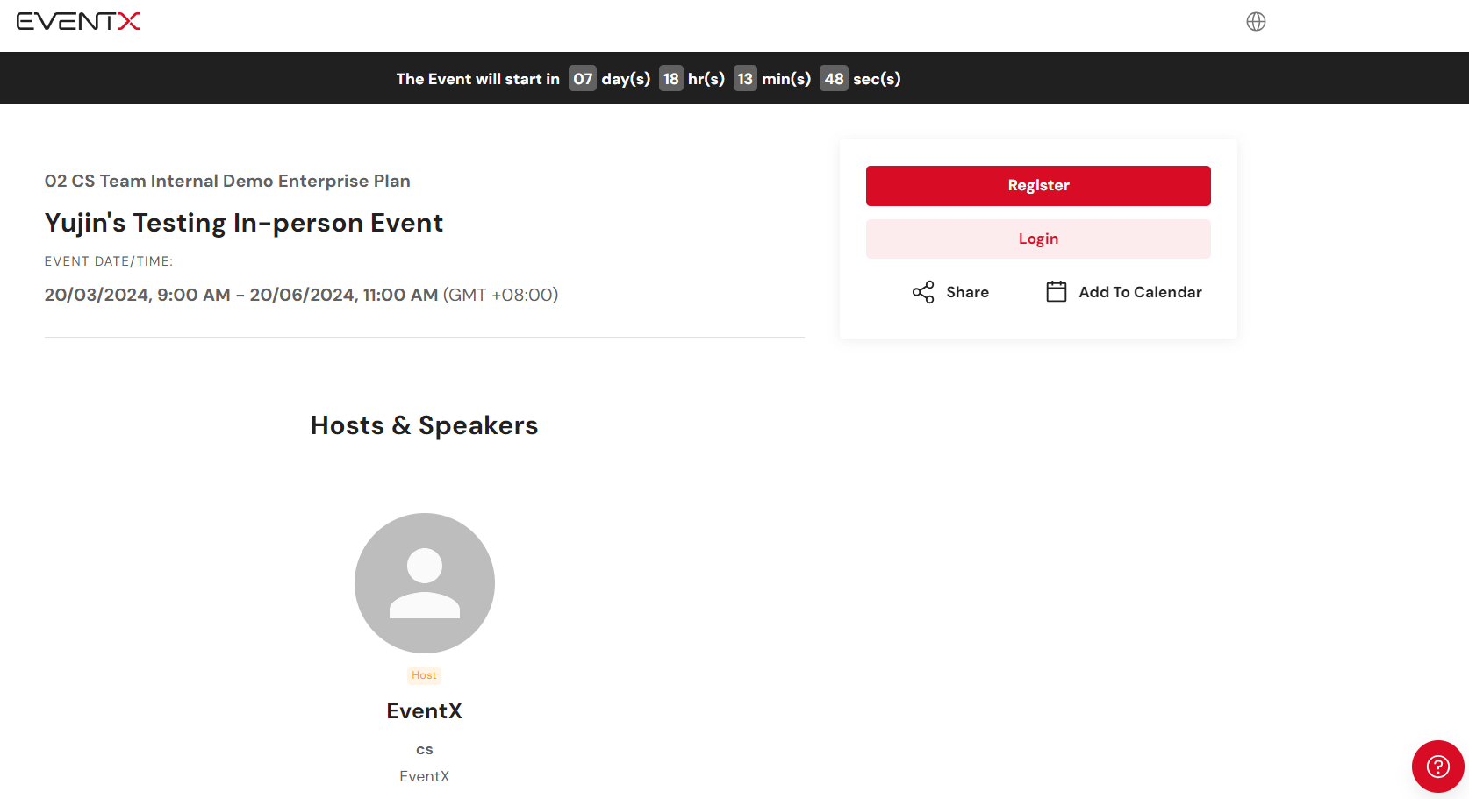The image size is (1469, 799).
Task: Click the EventX logo in header
Action: pyautogui.click(x=78, y=21)
